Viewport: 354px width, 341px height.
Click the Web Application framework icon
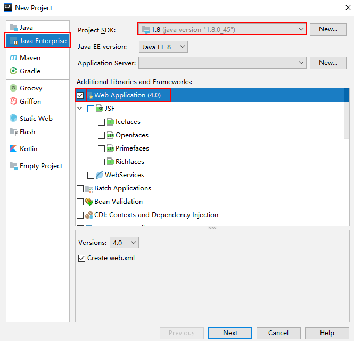pos(90,95)
